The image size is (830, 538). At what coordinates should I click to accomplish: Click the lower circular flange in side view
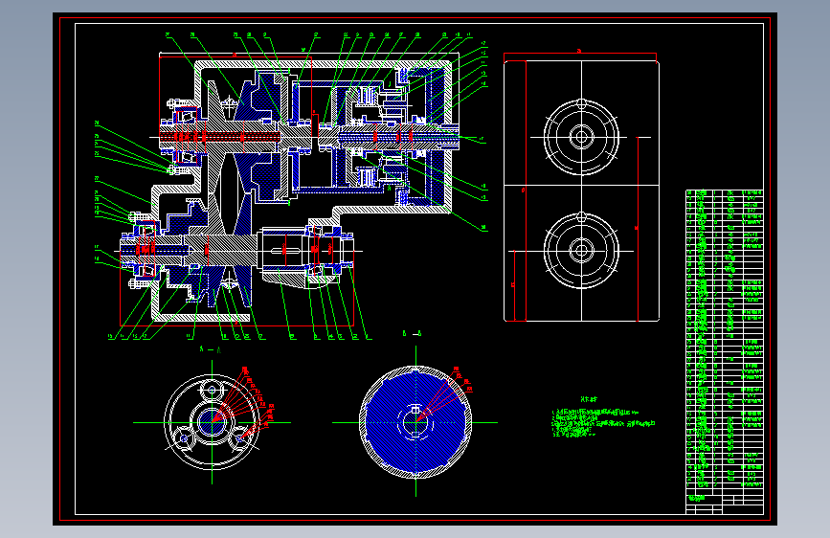[581, 251]
